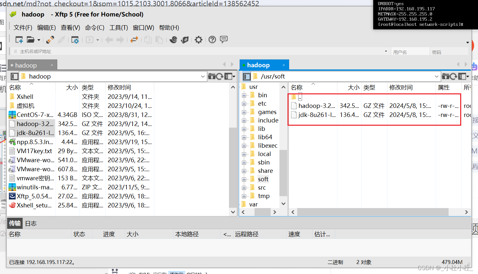
Task: Refresh the remote pane file list
Action: pos(454,77)
